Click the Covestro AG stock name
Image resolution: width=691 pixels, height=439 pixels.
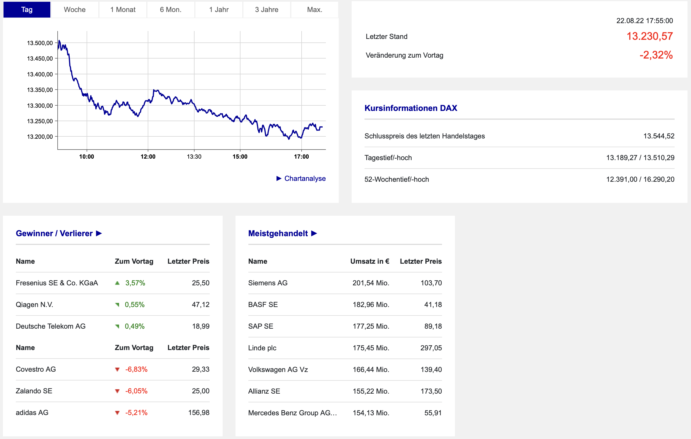click(36, 369)
